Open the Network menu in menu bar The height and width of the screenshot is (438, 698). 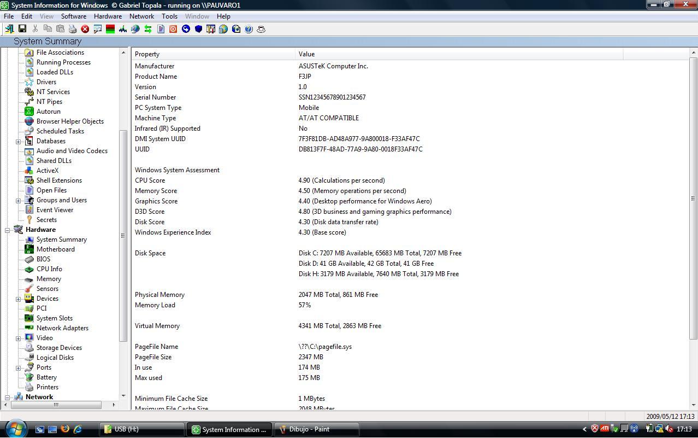(141, 16)
